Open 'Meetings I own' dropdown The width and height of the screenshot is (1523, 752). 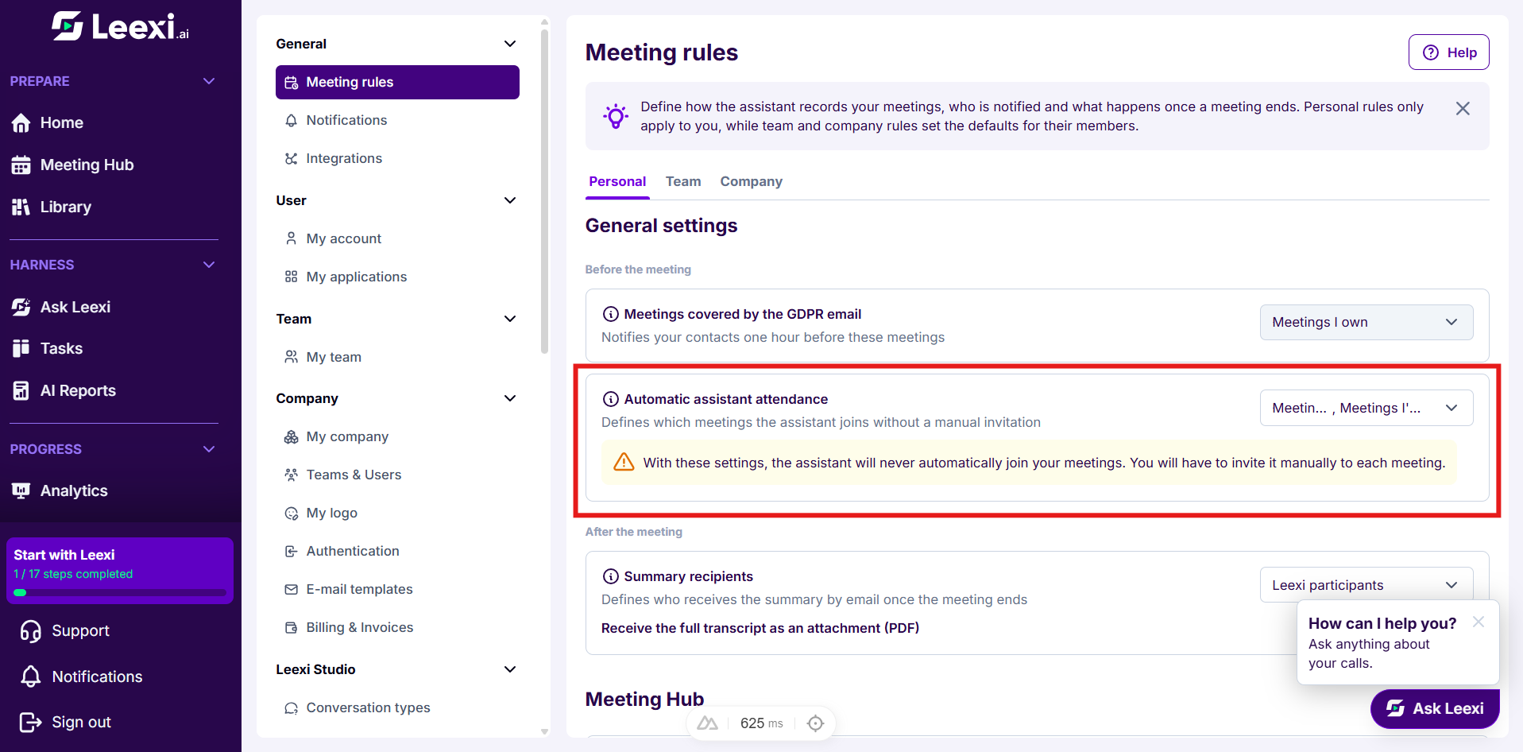[x=1366, y=322]
